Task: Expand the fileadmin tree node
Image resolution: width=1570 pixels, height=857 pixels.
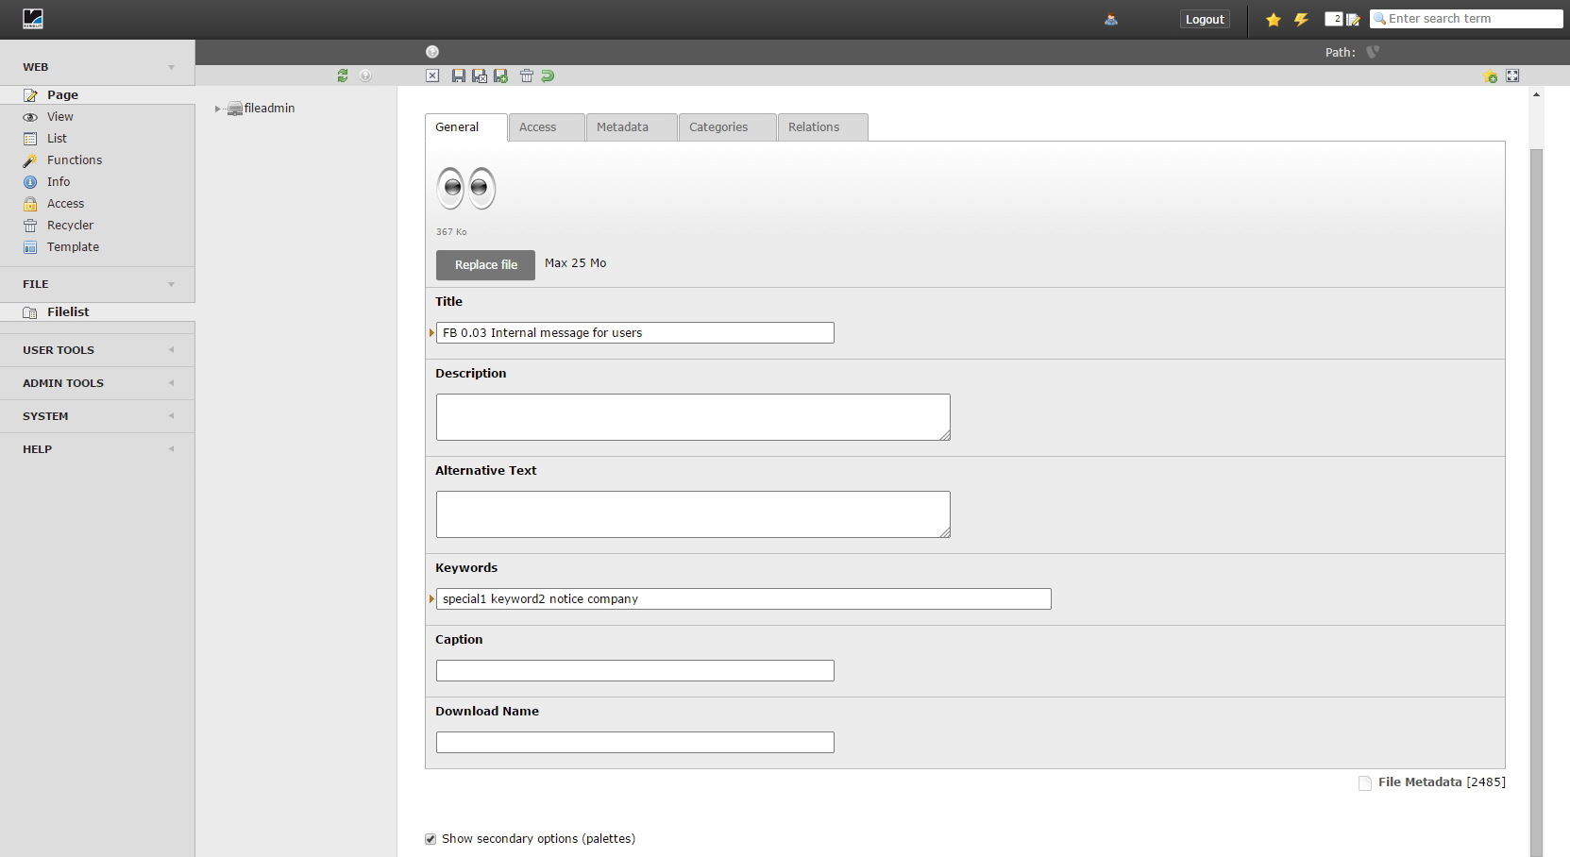Action: 217,109
